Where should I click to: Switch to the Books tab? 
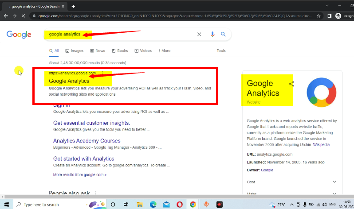point(120,51)
